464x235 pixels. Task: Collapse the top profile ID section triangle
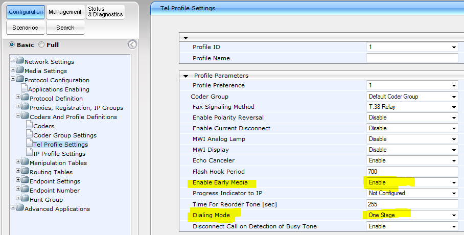coord(186,38)
